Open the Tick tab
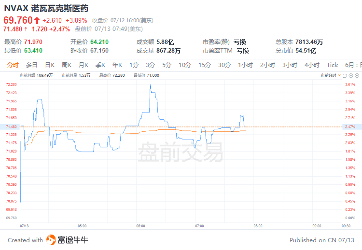The image size is (362, 250). pyautogui.click(x=332, y=65)
